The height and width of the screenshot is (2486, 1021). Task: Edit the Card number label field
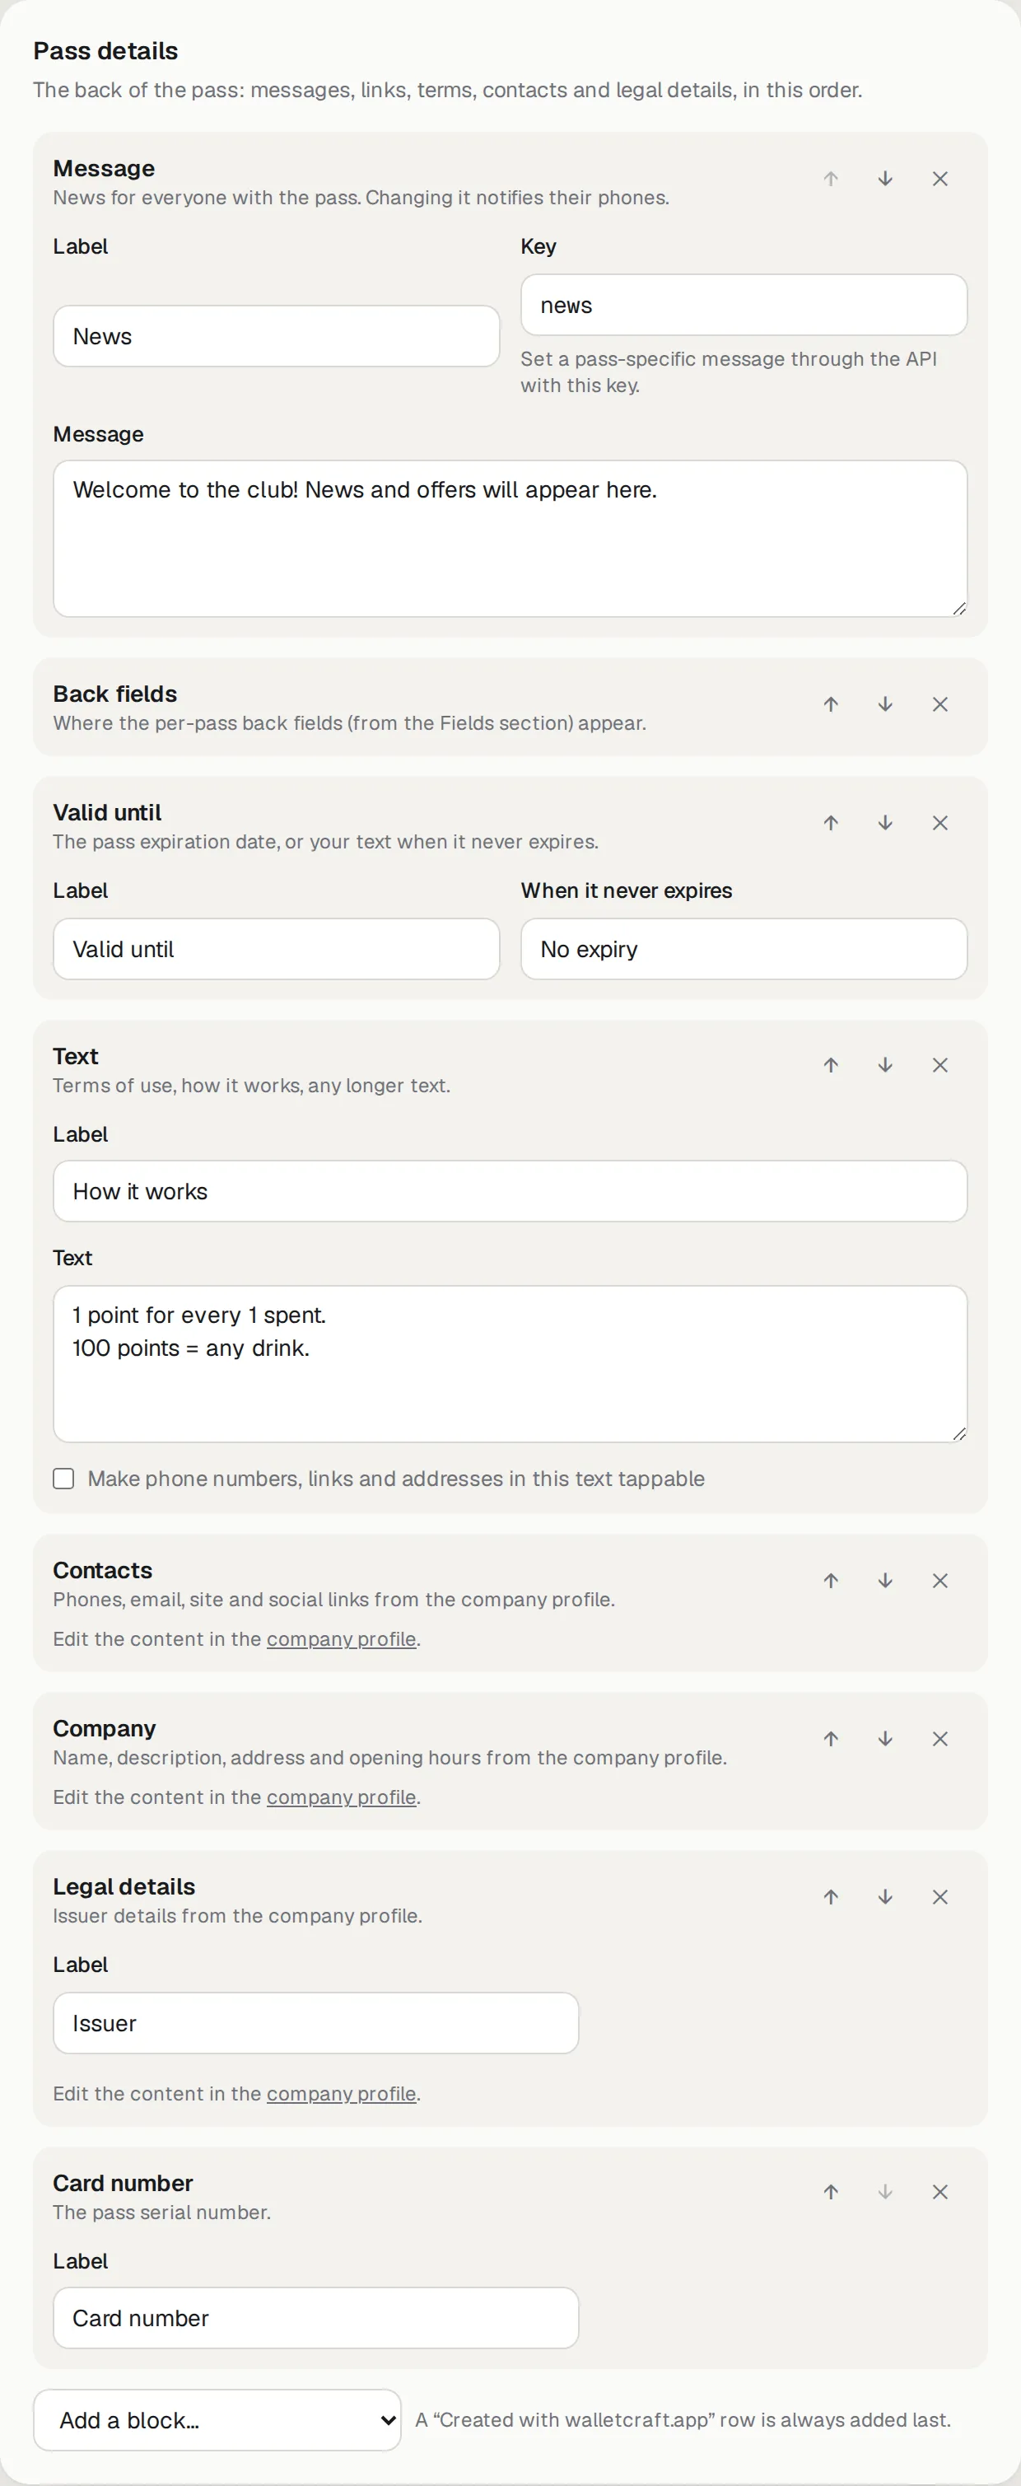tap(315, 2318)
